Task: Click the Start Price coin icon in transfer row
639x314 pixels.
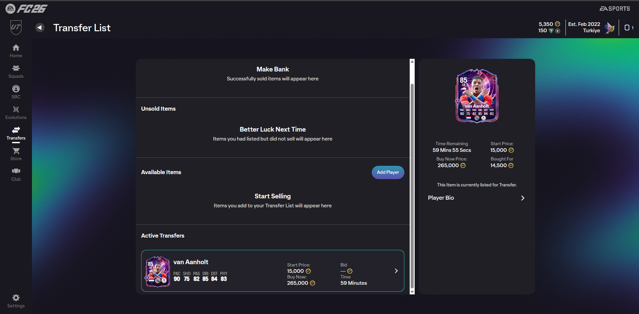Action: coord(308,271)
